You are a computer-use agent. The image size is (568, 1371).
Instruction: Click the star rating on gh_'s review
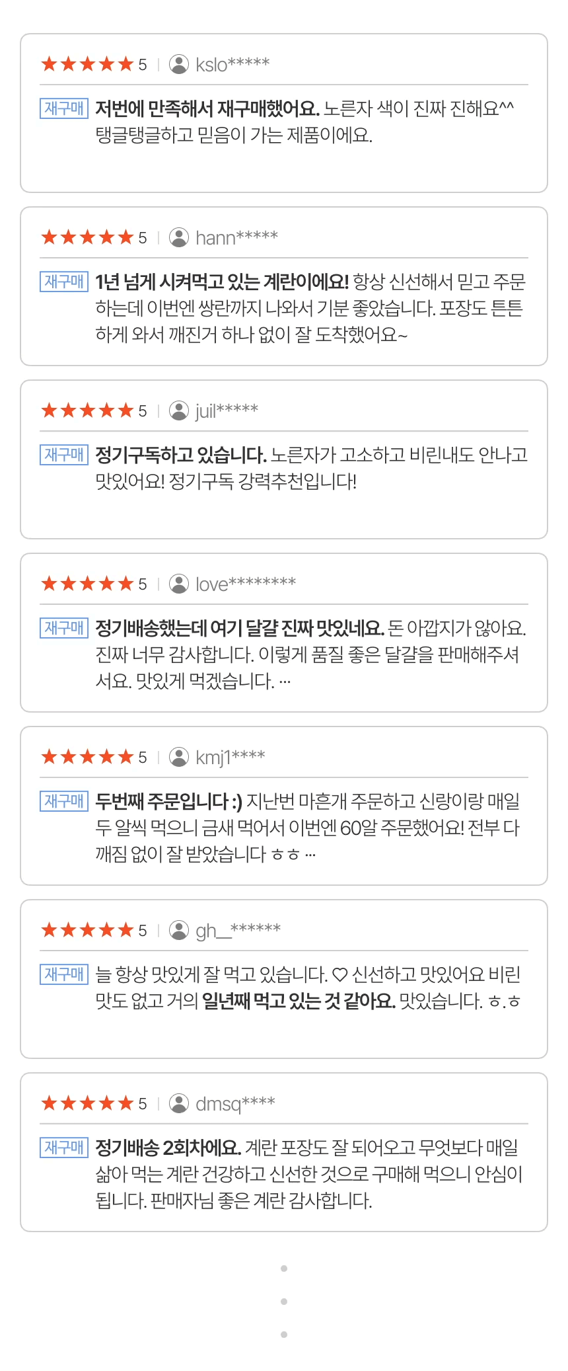pyautogui.click(x=87, y=930)
